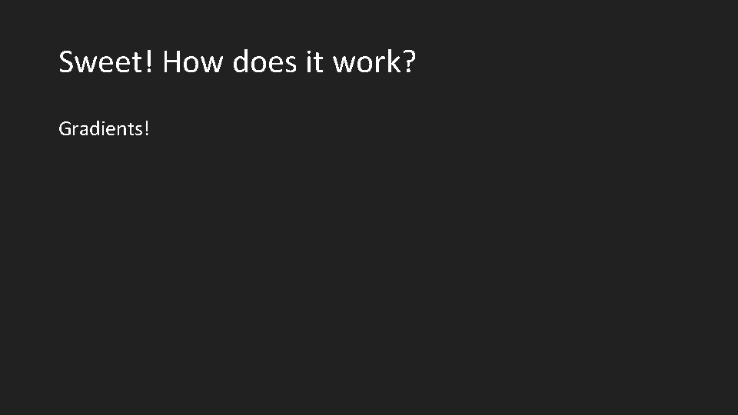
Task: Click the word "Sweet!" in the title
Action: (107, 62)
